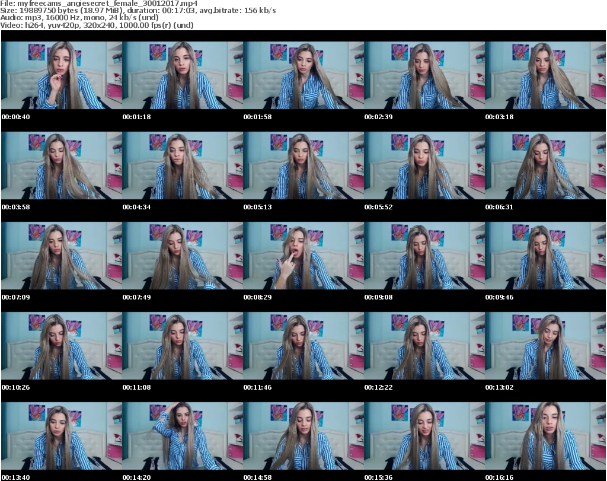607x481 pixels.
Task: Click the timestamp text 00:07:49
Action: point(137,297)
